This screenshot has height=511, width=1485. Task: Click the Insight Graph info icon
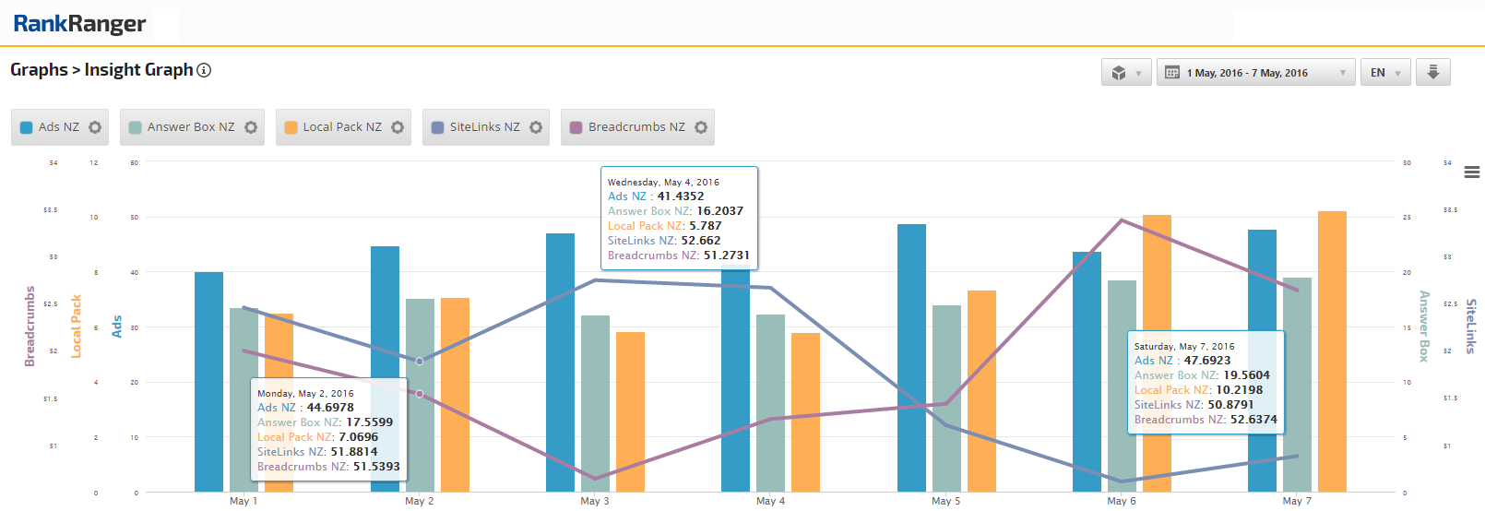[x=205, y=70]
